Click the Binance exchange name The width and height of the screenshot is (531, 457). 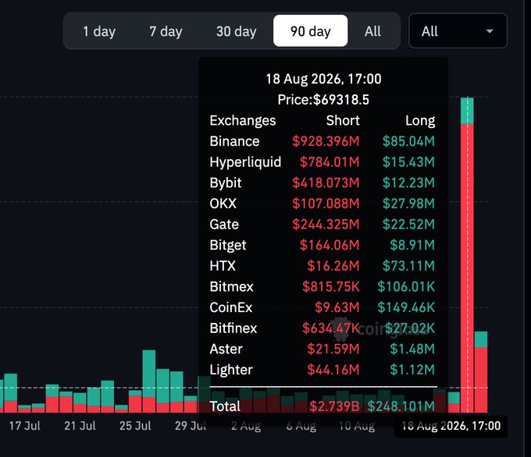coord(234,141)
